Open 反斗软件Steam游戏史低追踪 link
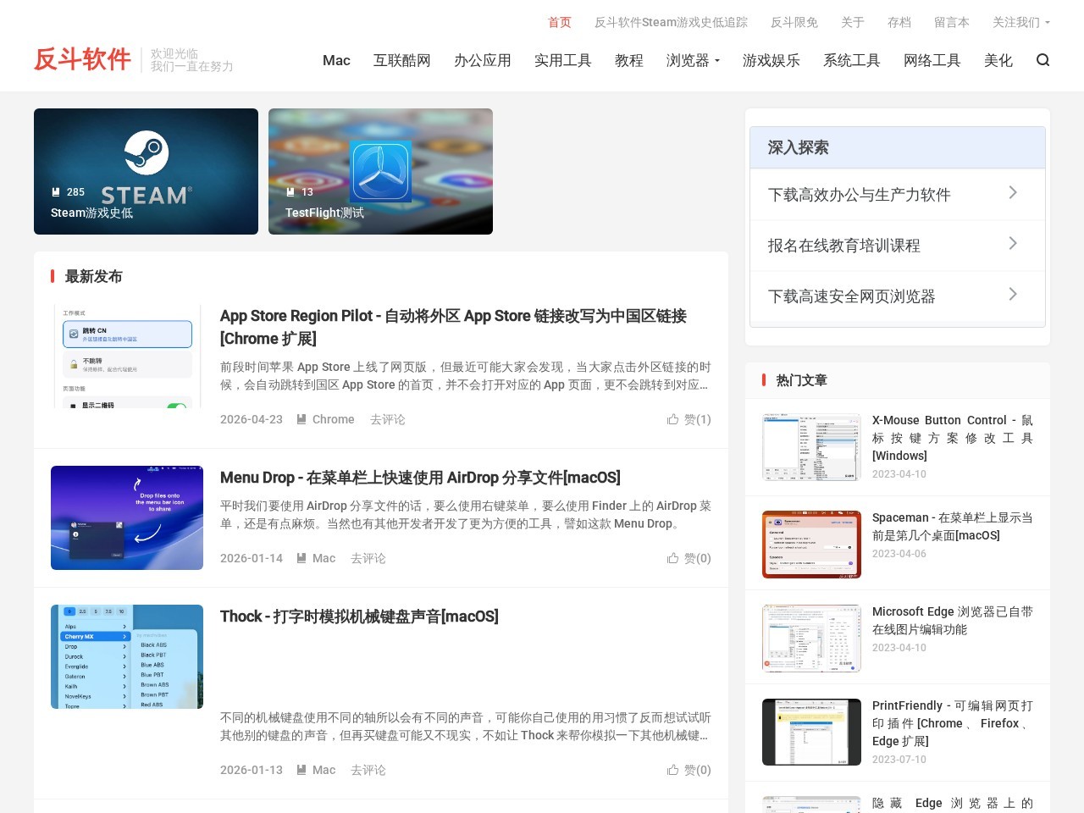This screenshot has width=1084, height=813. click(x=671, y=22)
